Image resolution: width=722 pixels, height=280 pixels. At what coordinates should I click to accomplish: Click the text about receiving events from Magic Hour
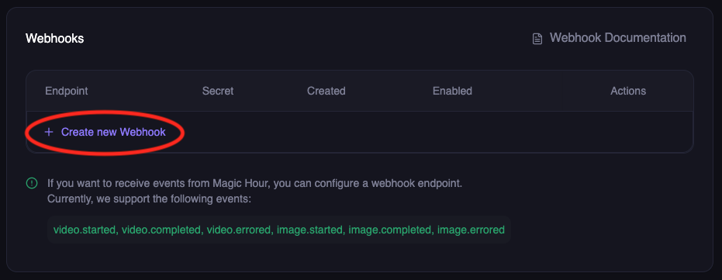click(x=254, y=183)
